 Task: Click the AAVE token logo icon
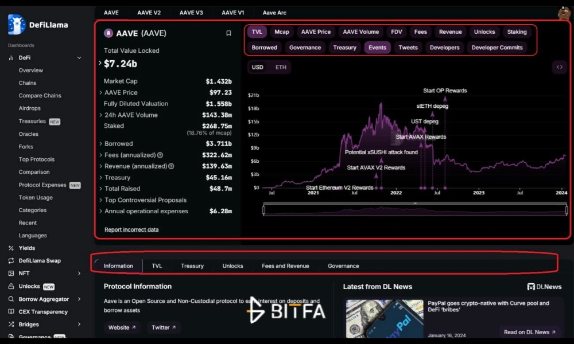click(108, 33)
